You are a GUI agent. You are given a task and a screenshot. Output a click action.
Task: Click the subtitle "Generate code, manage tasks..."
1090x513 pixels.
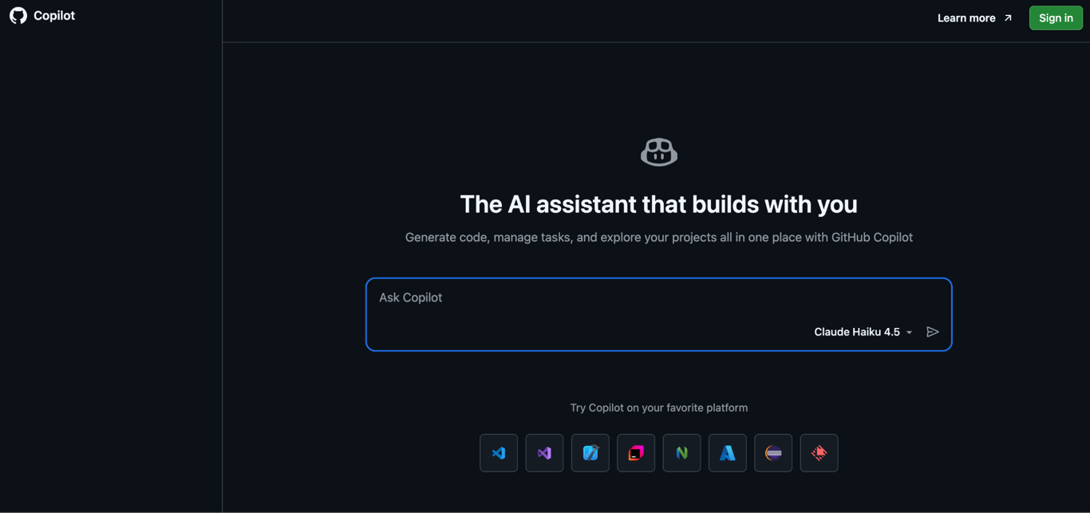click(658, 237)
